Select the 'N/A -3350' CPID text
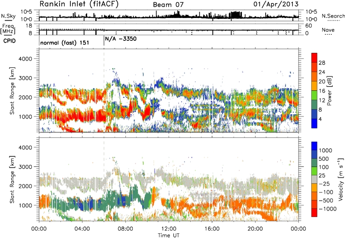This screenshot has width=345, height=238. pyautogui.click(x=121, y=39)
